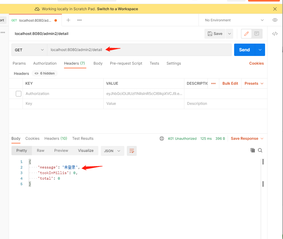Open the Pre-request Script tab
283x239 pixels.
pos(126,63)
